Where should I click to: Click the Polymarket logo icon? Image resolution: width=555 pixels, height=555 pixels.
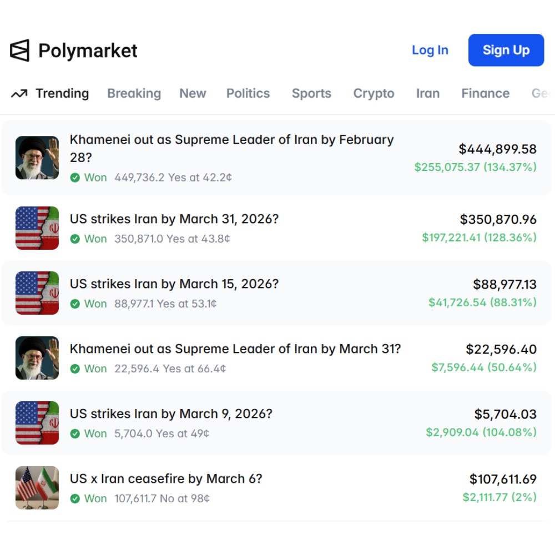pos(19,51)
